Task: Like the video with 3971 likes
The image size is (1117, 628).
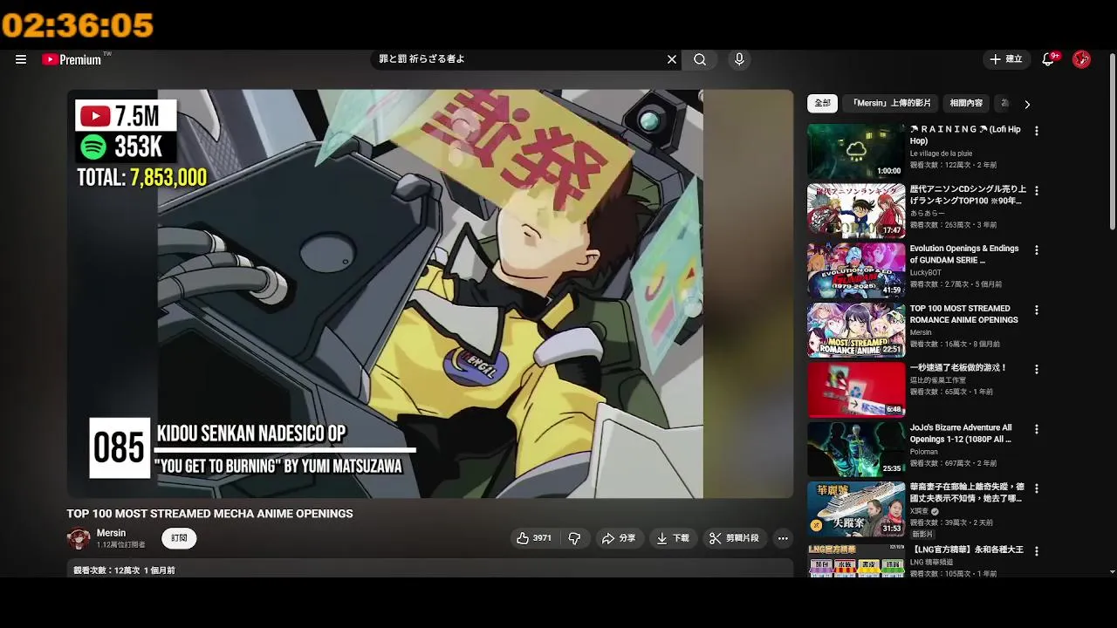Action: tap(534, 538)
